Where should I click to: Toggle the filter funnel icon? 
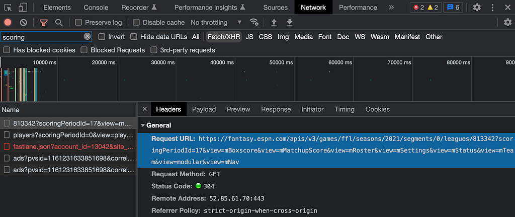point(44,22)
